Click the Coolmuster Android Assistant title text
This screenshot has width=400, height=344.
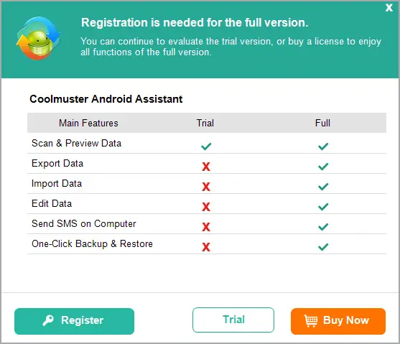pos(106,99)
